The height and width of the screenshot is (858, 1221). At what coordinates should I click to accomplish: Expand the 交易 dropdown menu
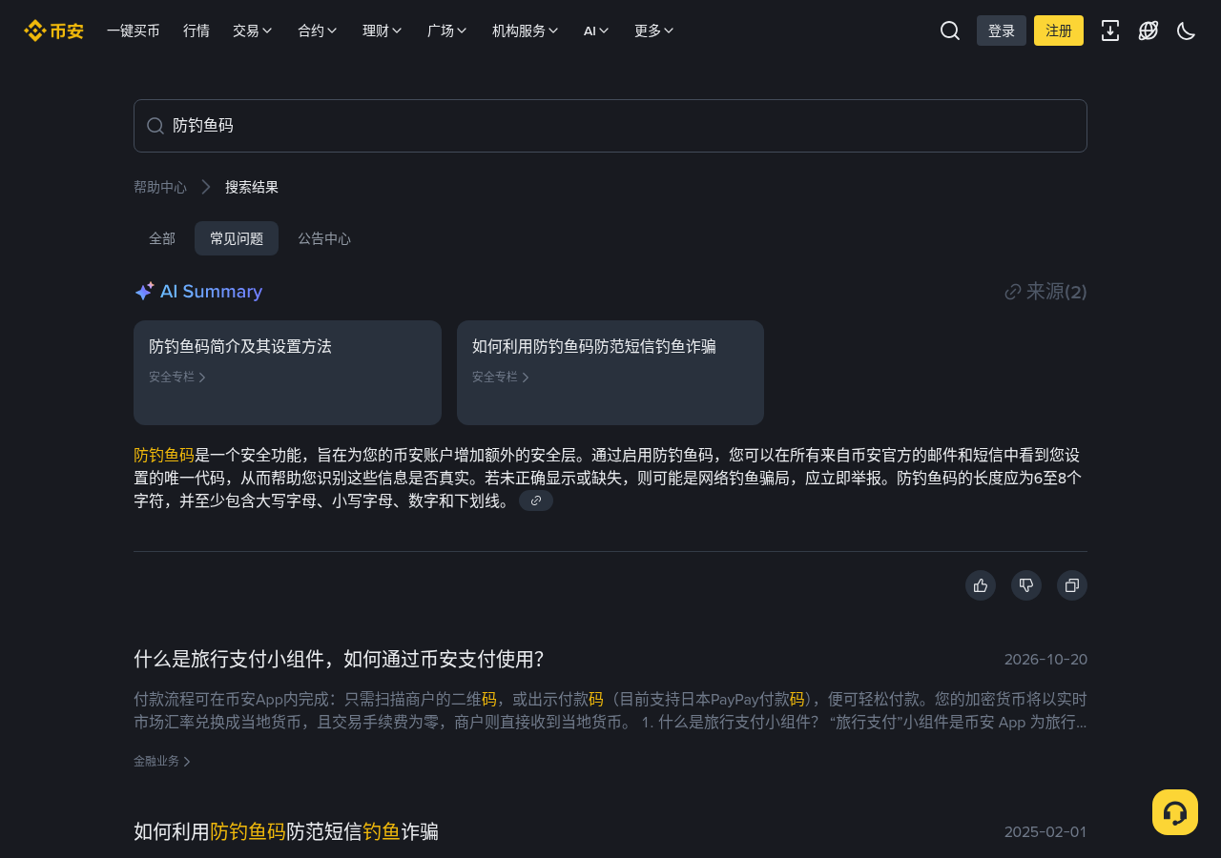point(253,31)
